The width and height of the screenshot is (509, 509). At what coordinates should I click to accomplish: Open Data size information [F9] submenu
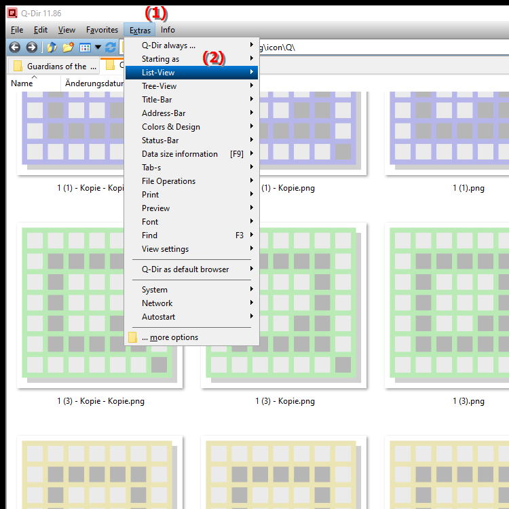click(x=191, y=154)
